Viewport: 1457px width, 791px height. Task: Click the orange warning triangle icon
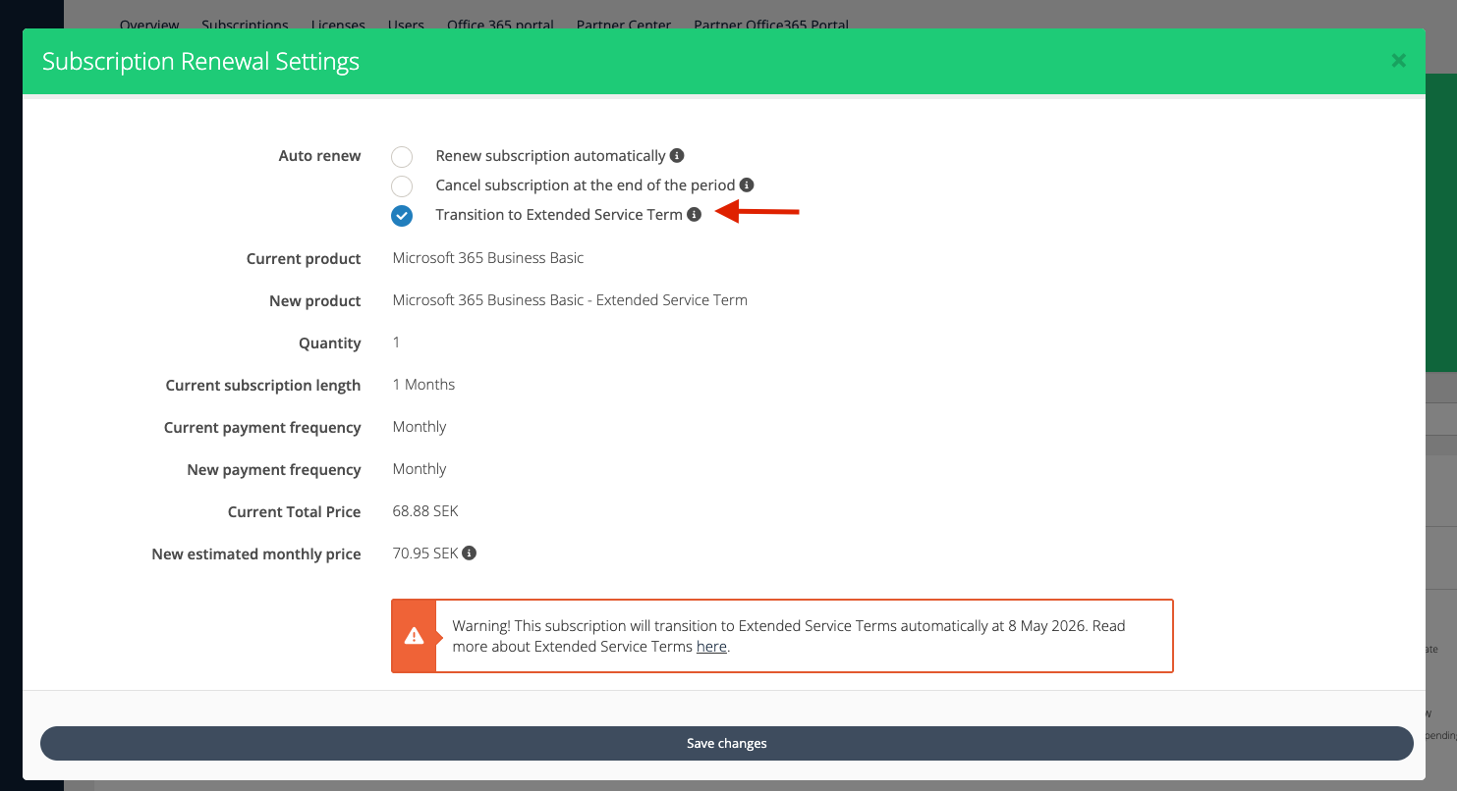tap(414, 636)
